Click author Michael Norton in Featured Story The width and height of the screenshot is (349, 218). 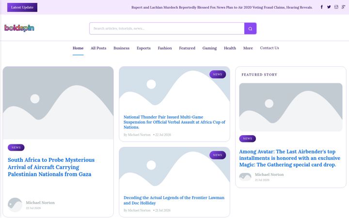coord(270,174)
